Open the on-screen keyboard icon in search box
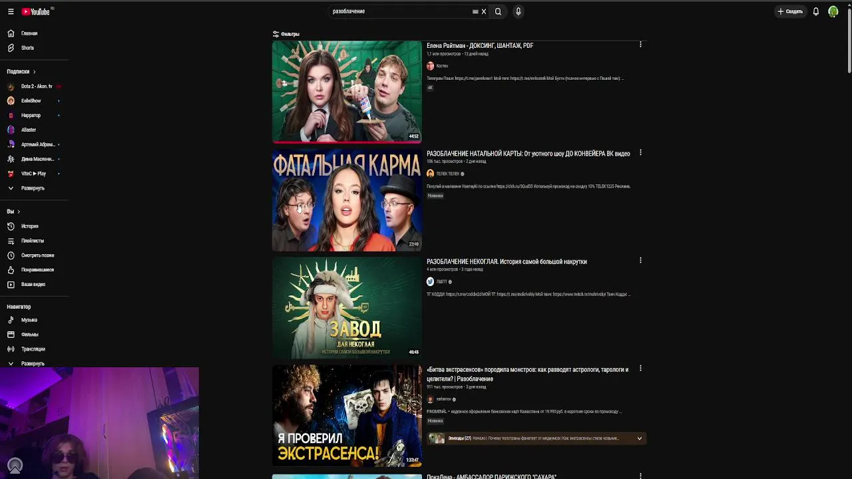This screenshot has width=852, height=479. (x=475, y=11)
